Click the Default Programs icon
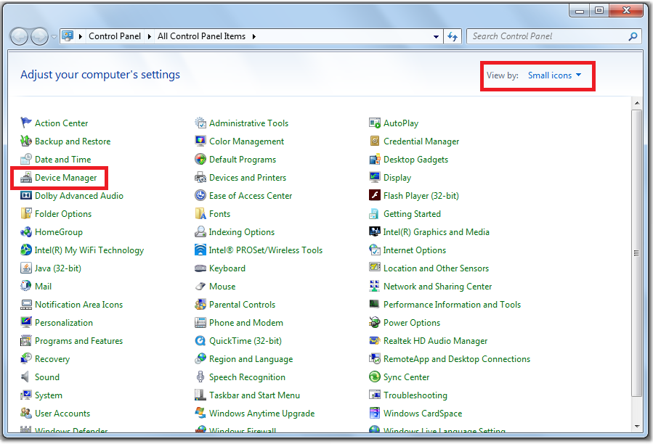The width and height of the screenshot is (653, 444). [x=200, y=160]
